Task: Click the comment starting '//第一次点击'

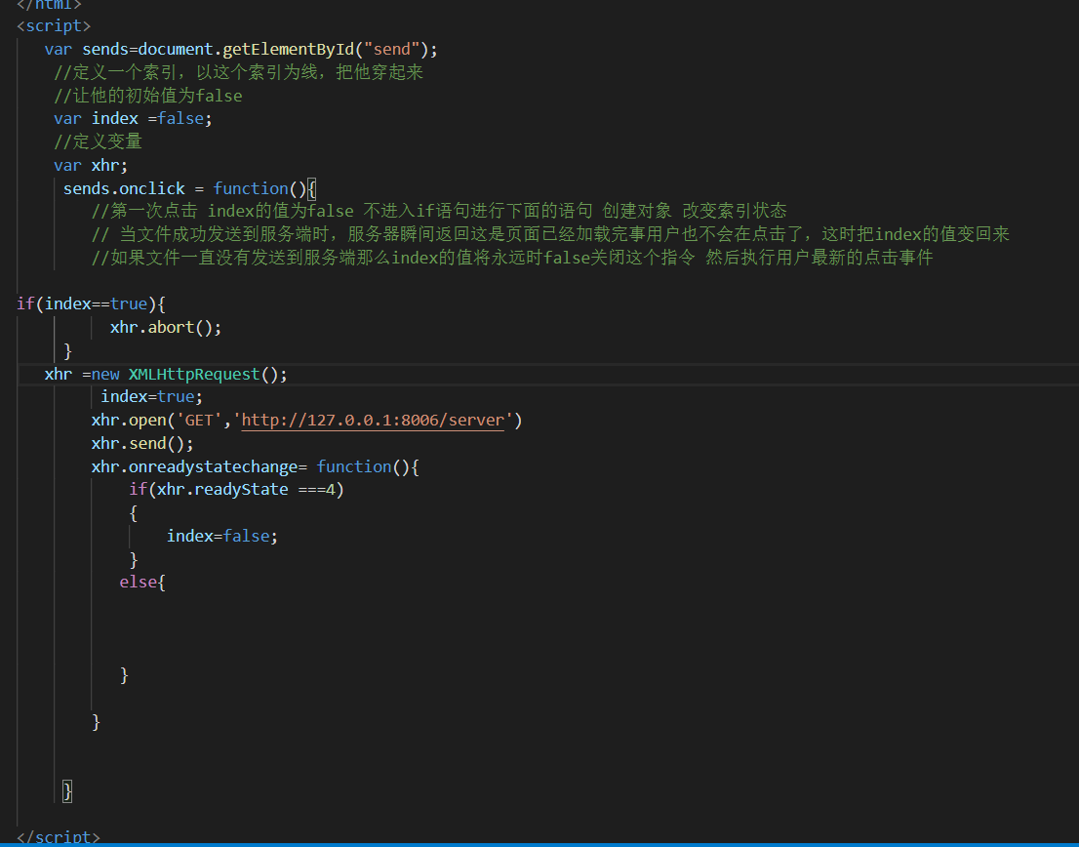Action: pos(439,211)
